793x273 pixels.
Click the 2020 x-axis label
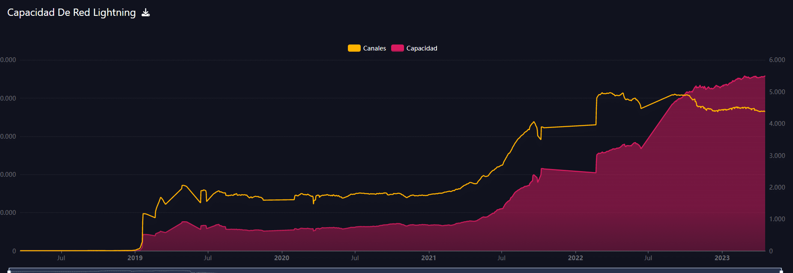tap(281, 258)
